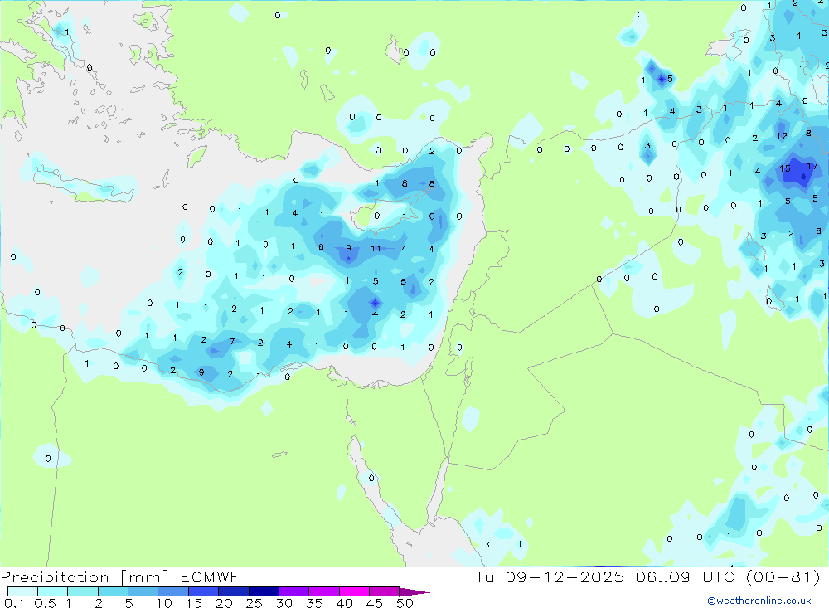
Task: Select the 10–15 mm legend swatch
Action: [x=173, y=591]
